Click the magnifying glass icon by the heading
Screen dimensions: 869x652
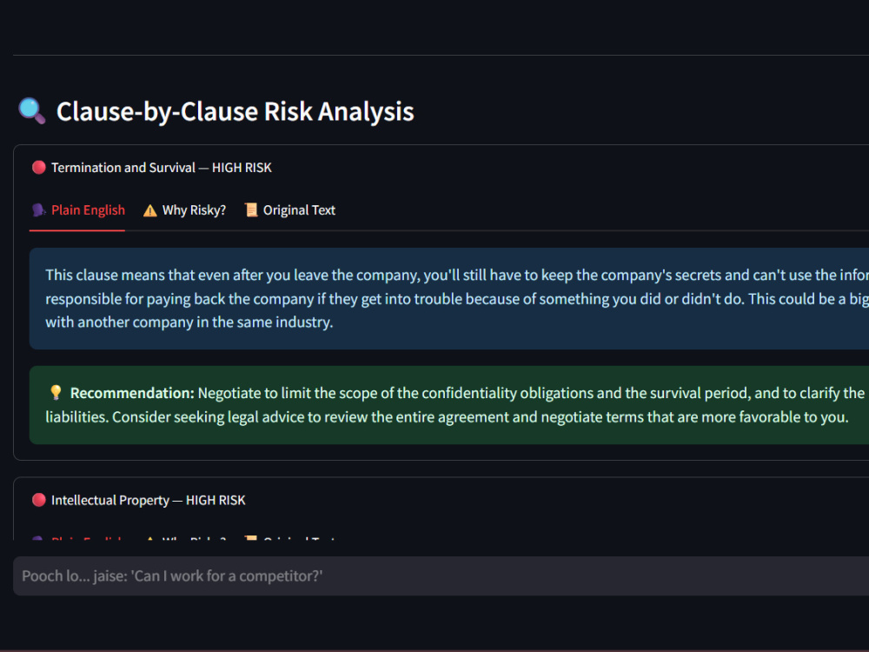coord(31,111)
